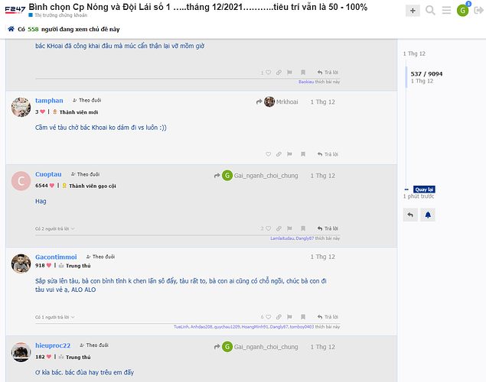
Task: Flag the top post with 1 like
Action: click(289, 73)
